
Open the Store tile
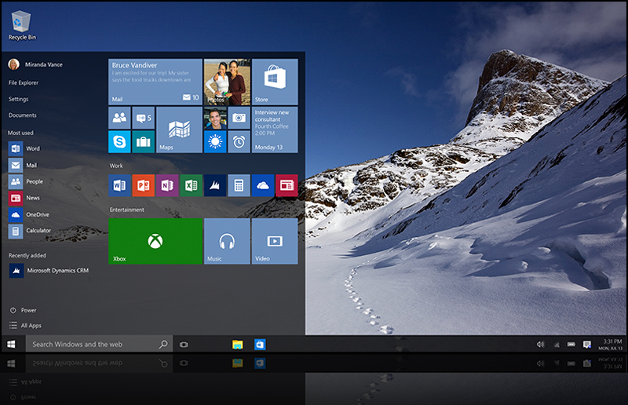tap(274, 82)
